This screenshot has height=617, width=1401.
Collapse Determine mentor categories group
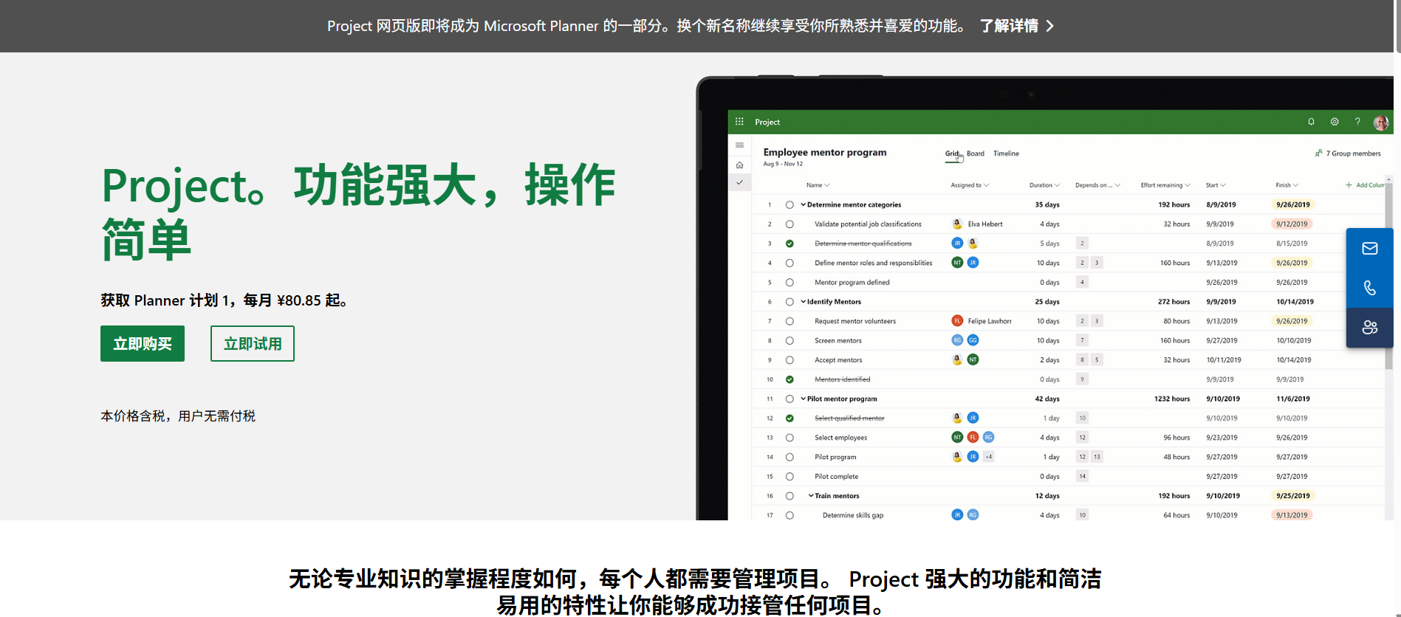click(803, 204)
